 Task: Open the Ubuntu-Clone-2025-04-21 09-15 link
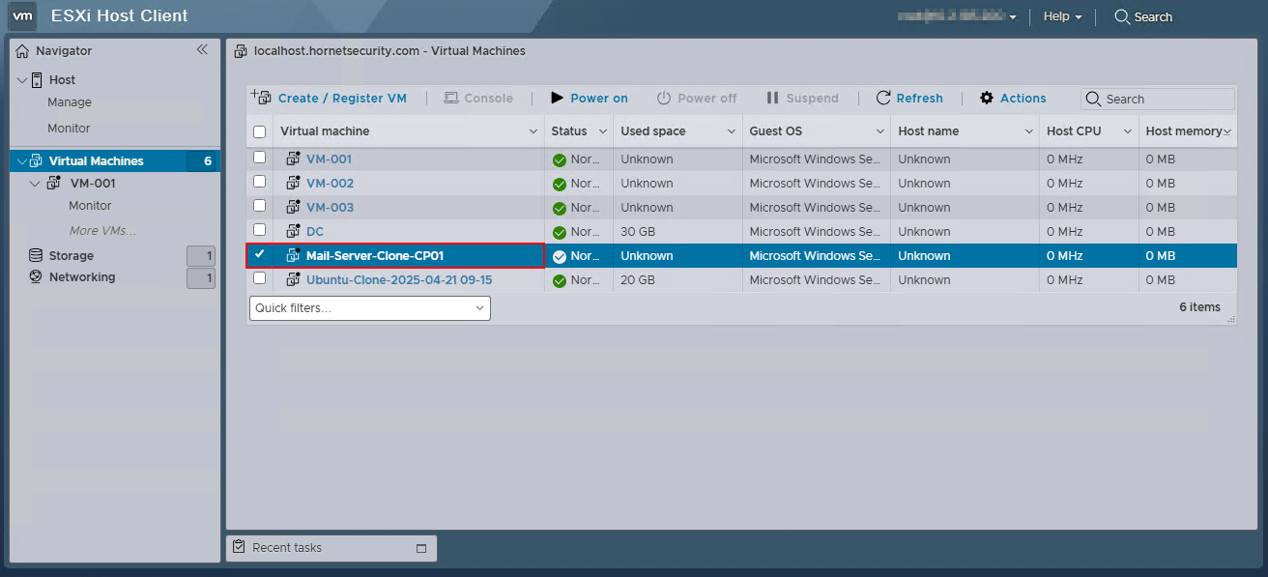[x=399, y=280]
